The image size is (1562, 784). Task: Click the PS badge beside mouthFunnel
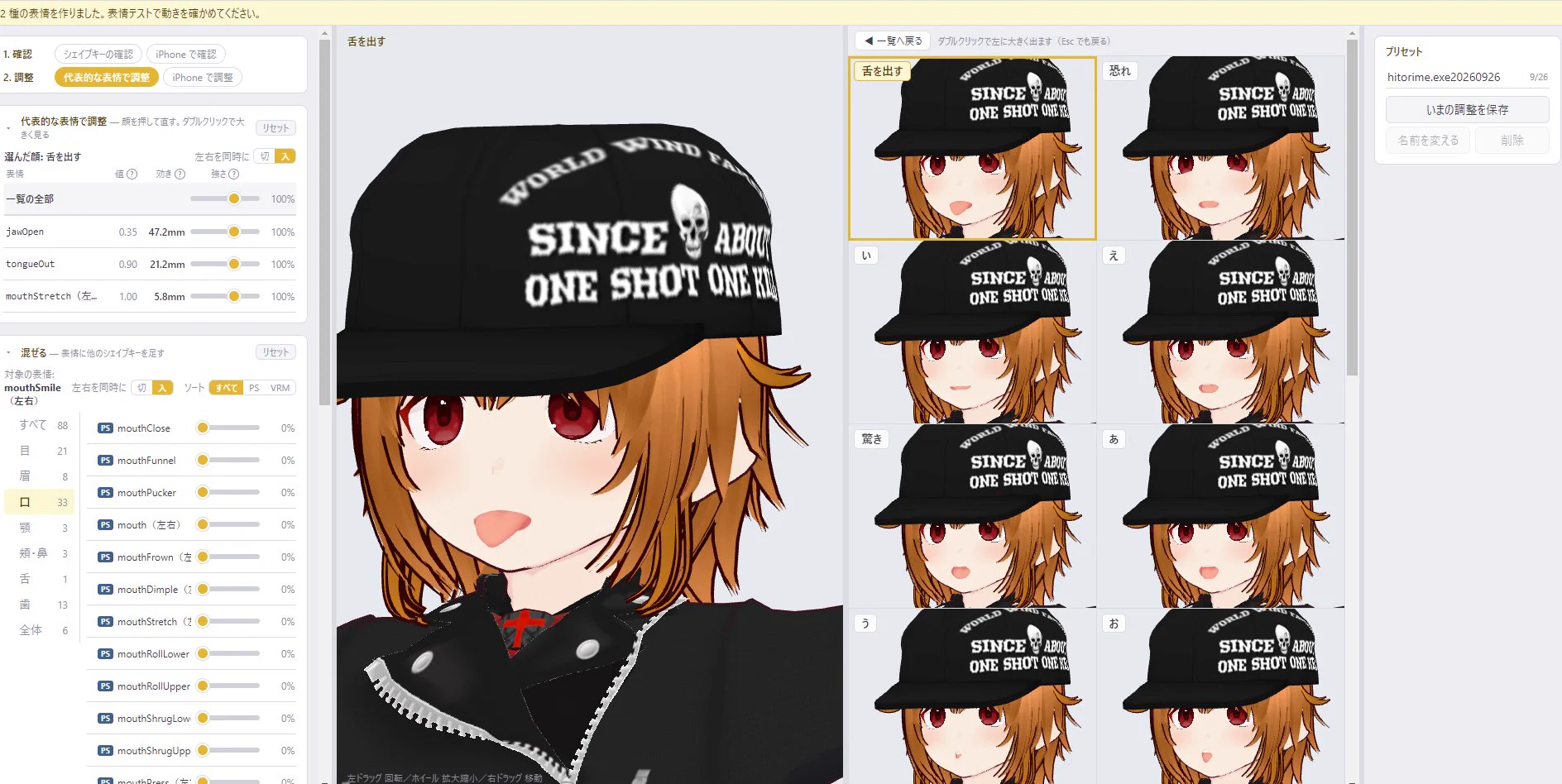(105, 461)
